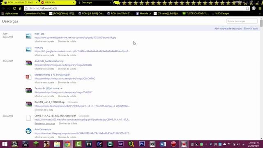The width and height of the screenshot is (263, 148).
Task: Click Eliminar todo link
Action: (x=251, y=28)
